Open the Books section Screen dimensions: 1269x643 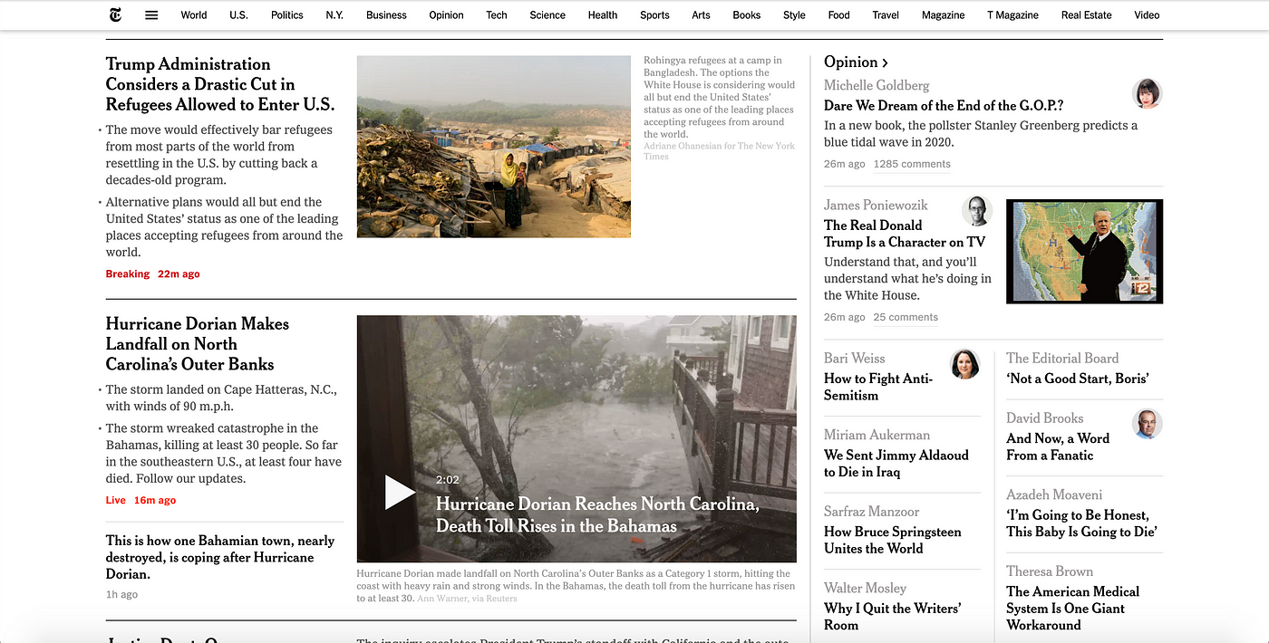coord(747,15)
